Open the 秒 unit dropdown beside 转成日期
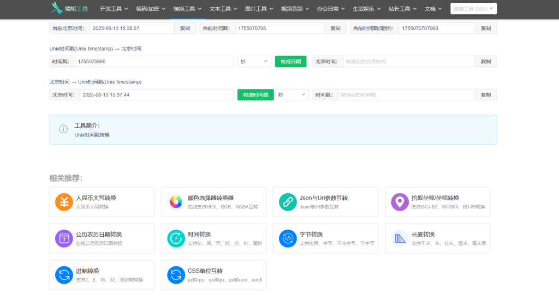Screen dimensions: 559x299 point(254,61)
